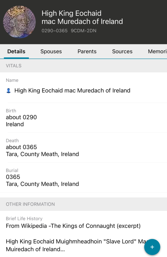The width and height of the screenshot is (167, 257).
Task: Tap the person ID 9CDM-2DN
Action: point(83,31)
